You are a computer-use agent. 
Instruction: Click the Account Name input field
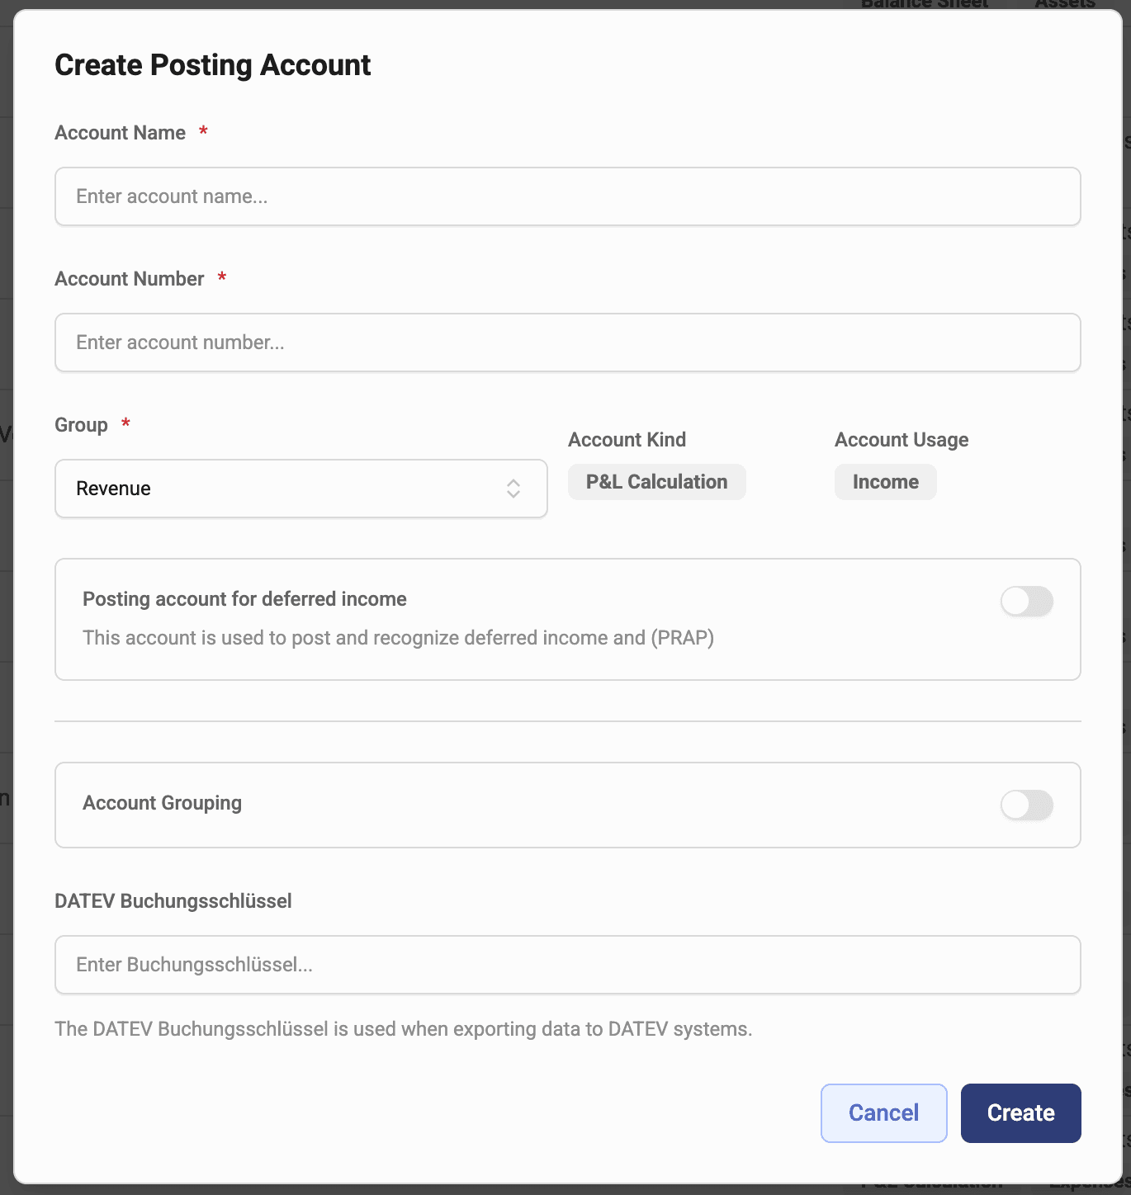(567, 196)
